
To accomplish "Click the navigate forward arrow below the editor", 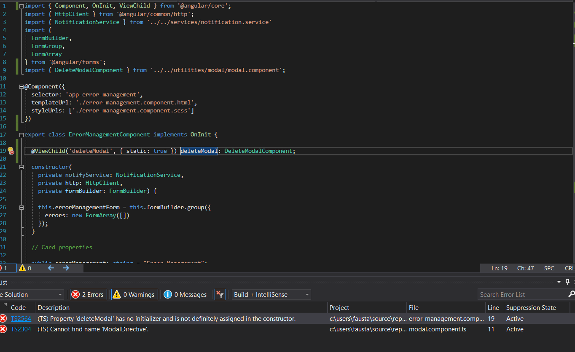I will [66, 268].
